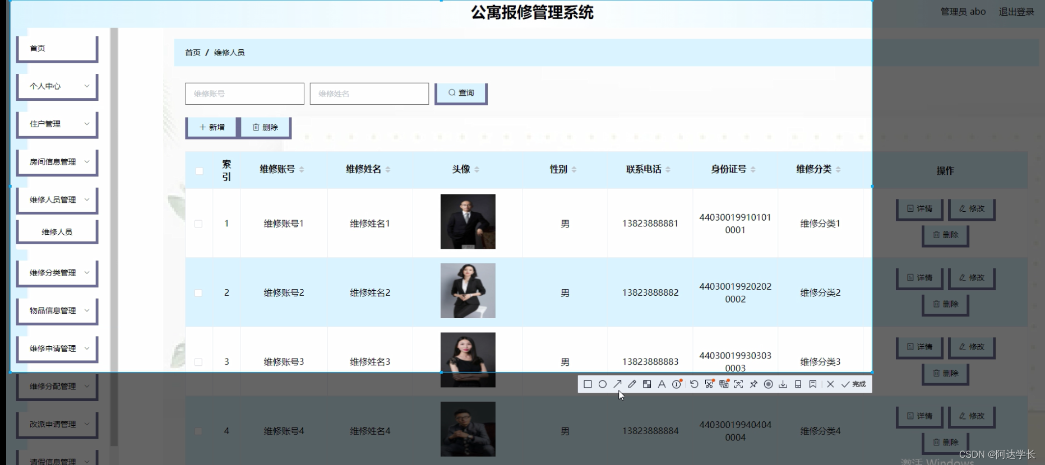The image size is (1045, 465).
Task: Toggle the select-all checkbox in table header
Action: click(x=199, y=171)
